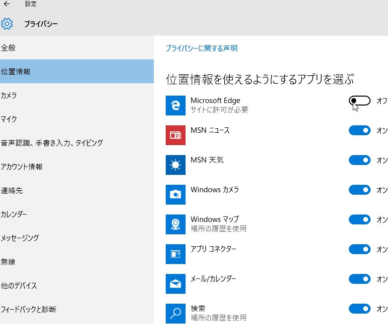Click the アプリ コネクター label
The image size is (388, 324).
click(213, 249)
